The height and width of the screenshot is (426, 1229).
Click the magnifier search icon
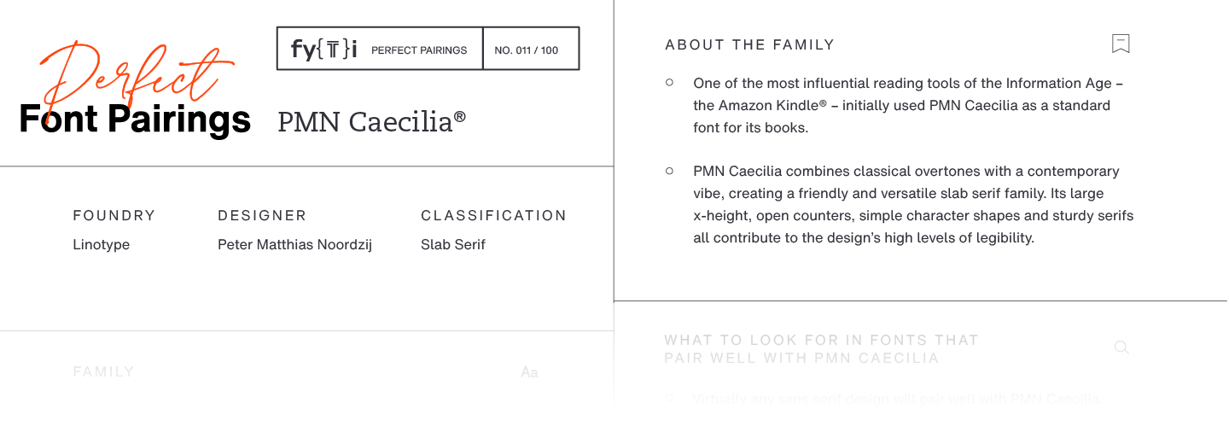(1122, 347)
